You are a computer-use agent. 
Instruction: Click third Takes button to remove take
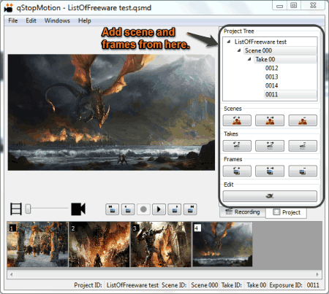[x=303, y=146]
